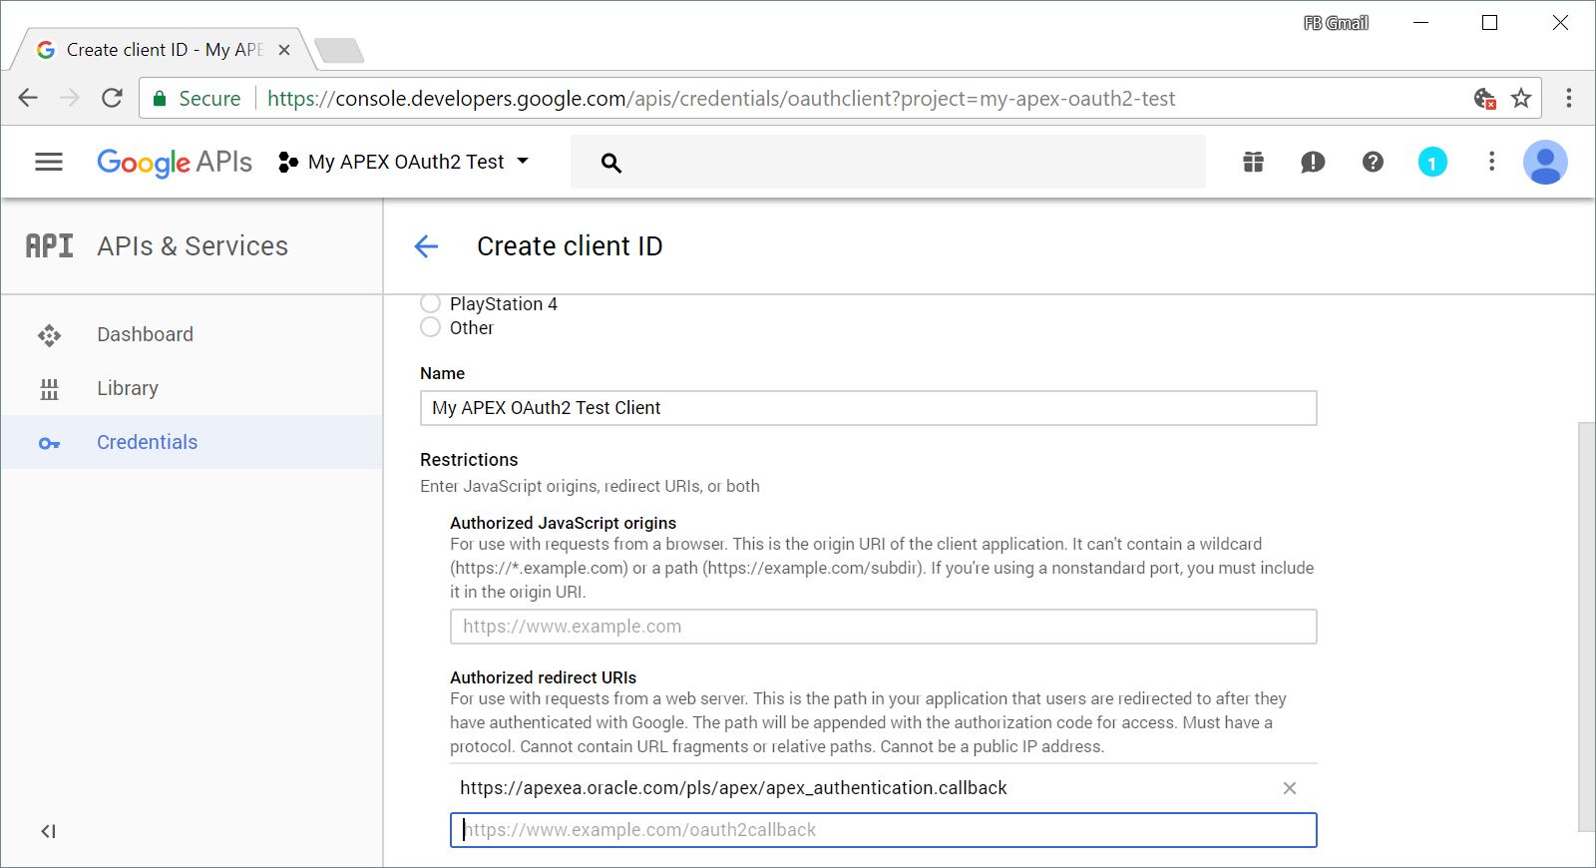Select the Other application type radio button

(430, 327)
